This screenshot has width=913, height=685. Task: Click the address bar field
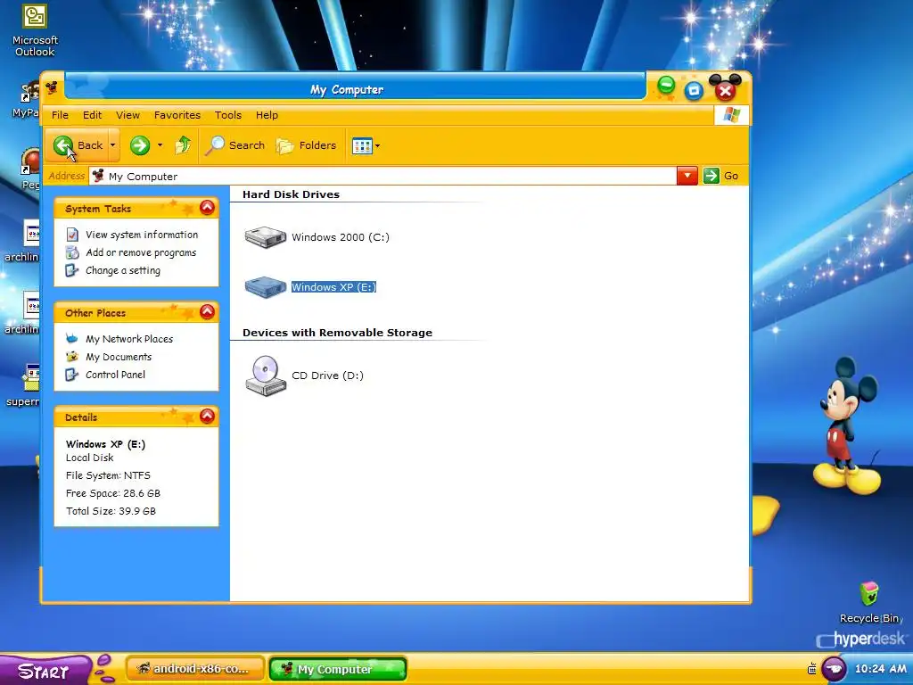(x=382, y=176)
